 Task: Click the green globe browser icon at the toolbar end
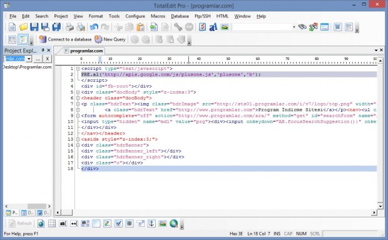click(174, 224)
